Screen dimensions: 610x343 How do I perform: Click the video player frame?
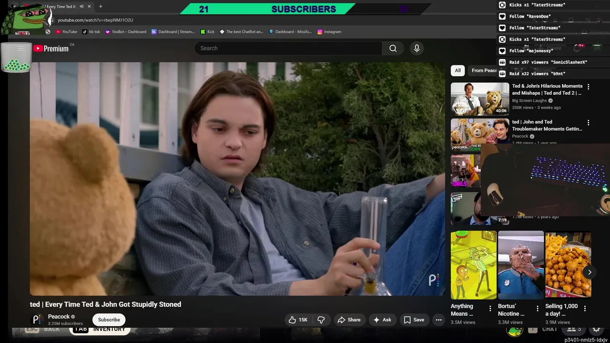237,179
